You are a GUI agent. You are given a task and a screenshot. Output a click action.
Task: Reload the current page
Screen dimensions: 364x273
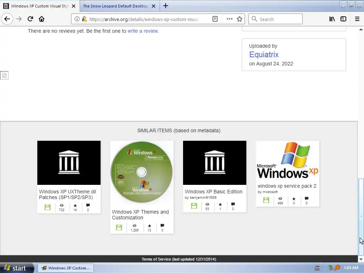(x=31, y=19)
